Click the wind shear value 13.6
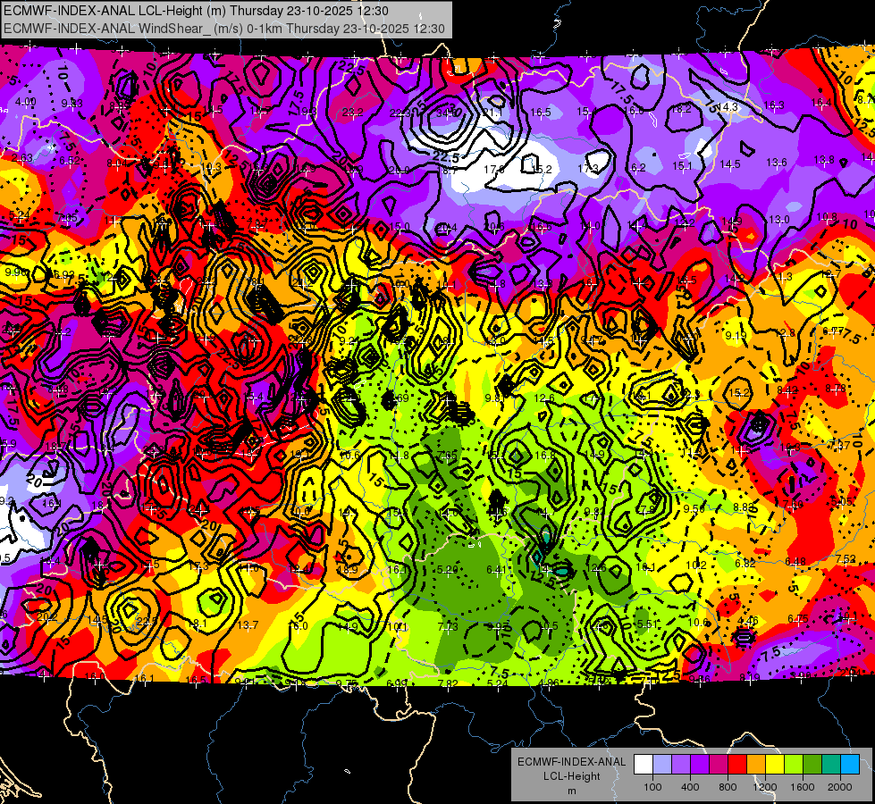This screenshot has height=804, width=875. point(776,162)
